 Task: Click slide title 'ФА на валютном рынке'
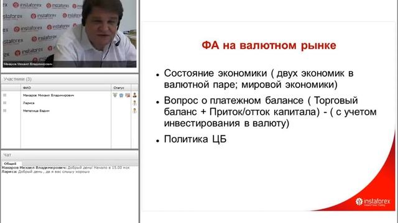pos(269,45)
